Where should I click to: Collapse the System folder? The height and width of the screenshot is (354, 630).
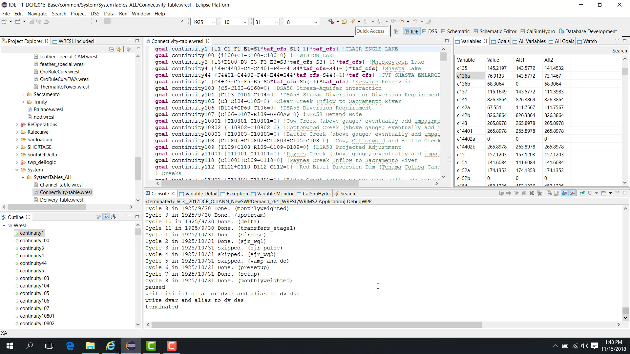(17, 170)
